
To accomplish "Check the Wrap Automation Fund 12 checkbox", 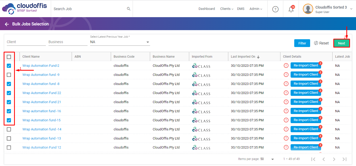I will [9, 148].
